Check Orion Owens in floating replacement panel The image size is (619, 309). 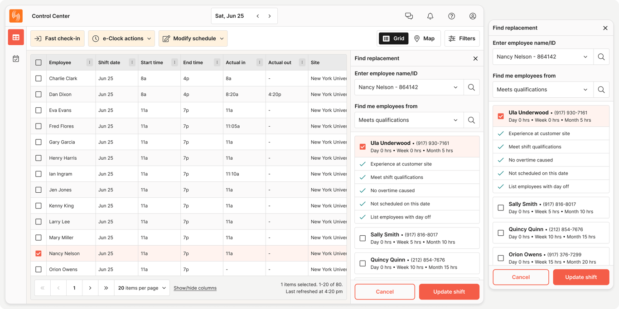501,258
